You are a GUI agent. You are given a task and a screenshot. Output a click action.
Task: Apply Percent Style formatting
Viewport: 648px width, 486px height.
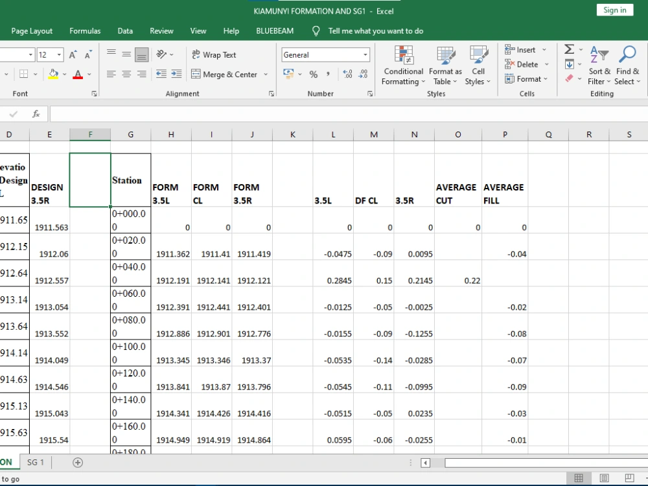[x=313, y=75]
